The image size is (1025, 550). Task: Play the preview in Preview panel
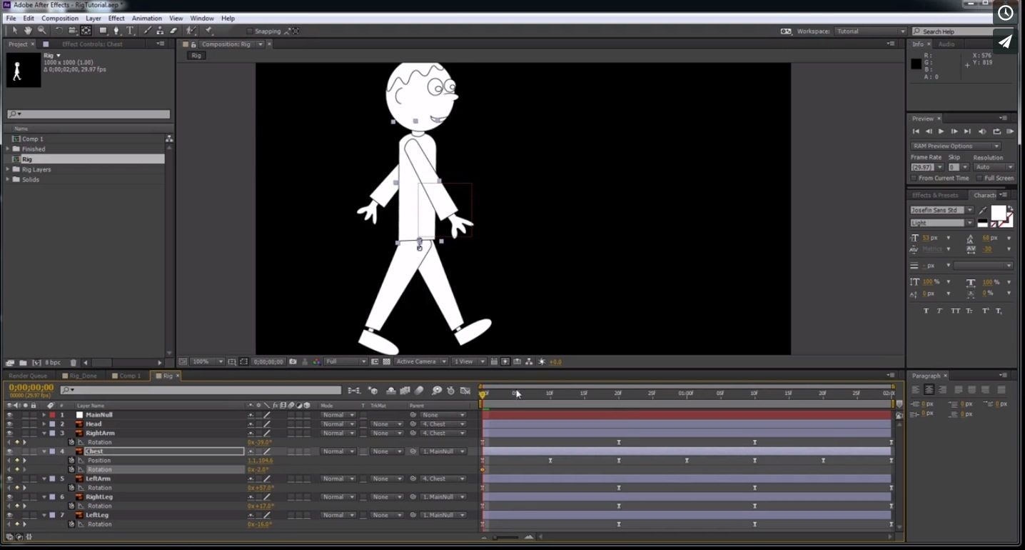coord(941,131)
